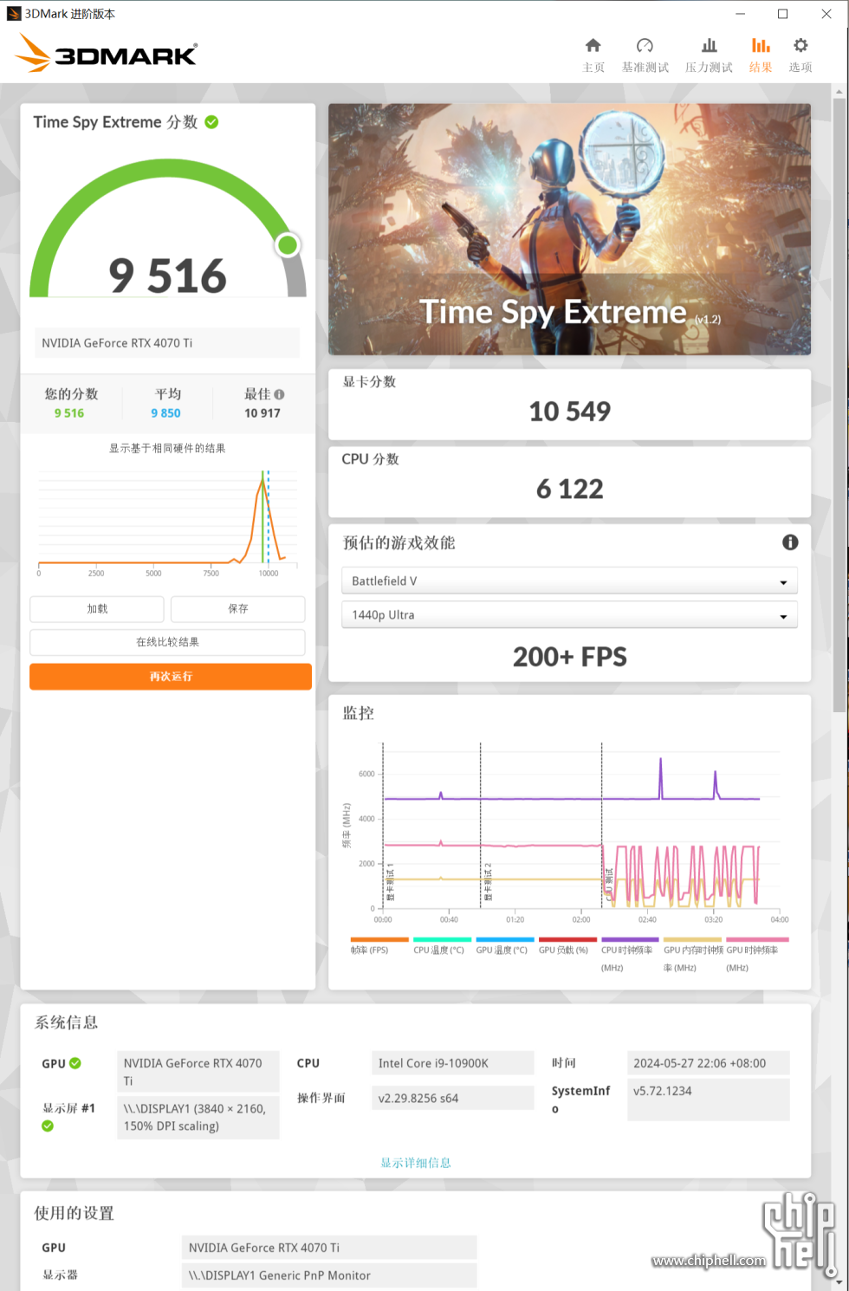The height and width of the screenshot is (1291, 849).
Task: Click the SystemInfo v5.72.1234 value
Action: [x=708, y=1099]
